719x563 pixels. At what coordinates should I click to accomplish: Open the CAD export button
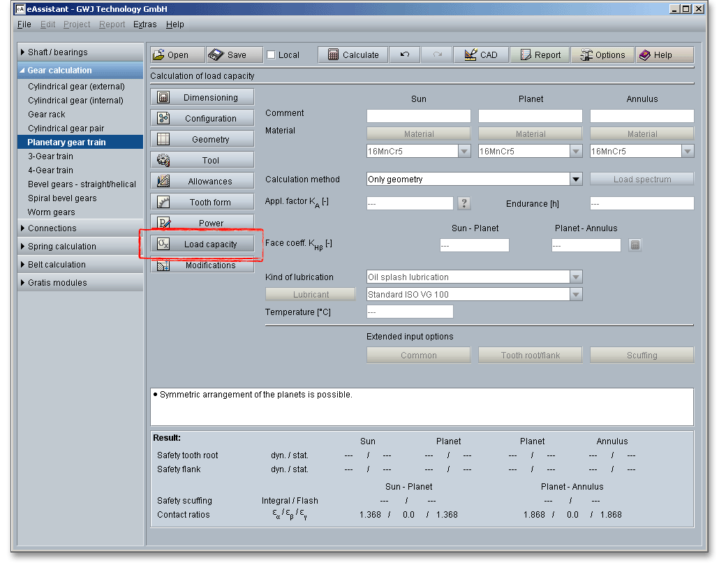(480, 55)
